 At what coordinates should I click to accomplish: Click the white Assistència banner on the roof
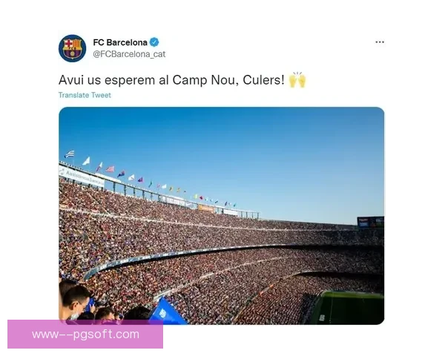(82, 177)
